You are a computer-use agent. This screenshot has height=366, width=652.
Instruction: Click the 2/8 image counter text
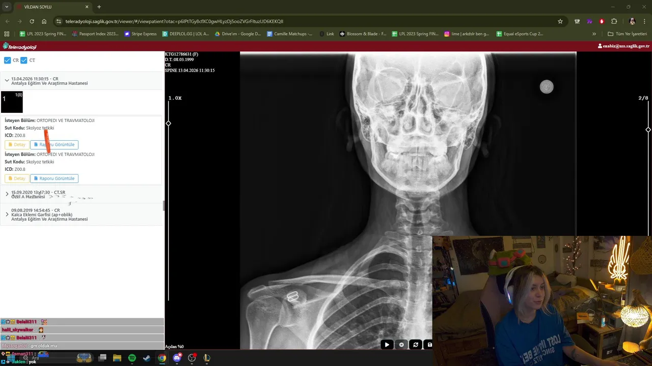[x=643, y=98]
